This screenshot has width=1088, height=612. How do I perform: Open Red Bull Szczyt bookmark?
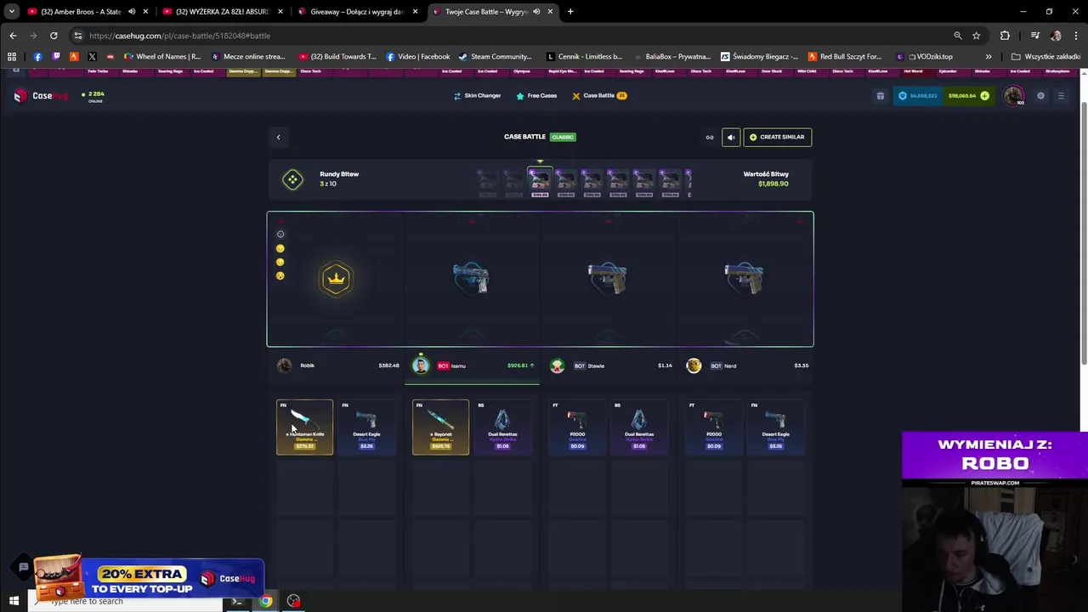click(x=845, y=57)
